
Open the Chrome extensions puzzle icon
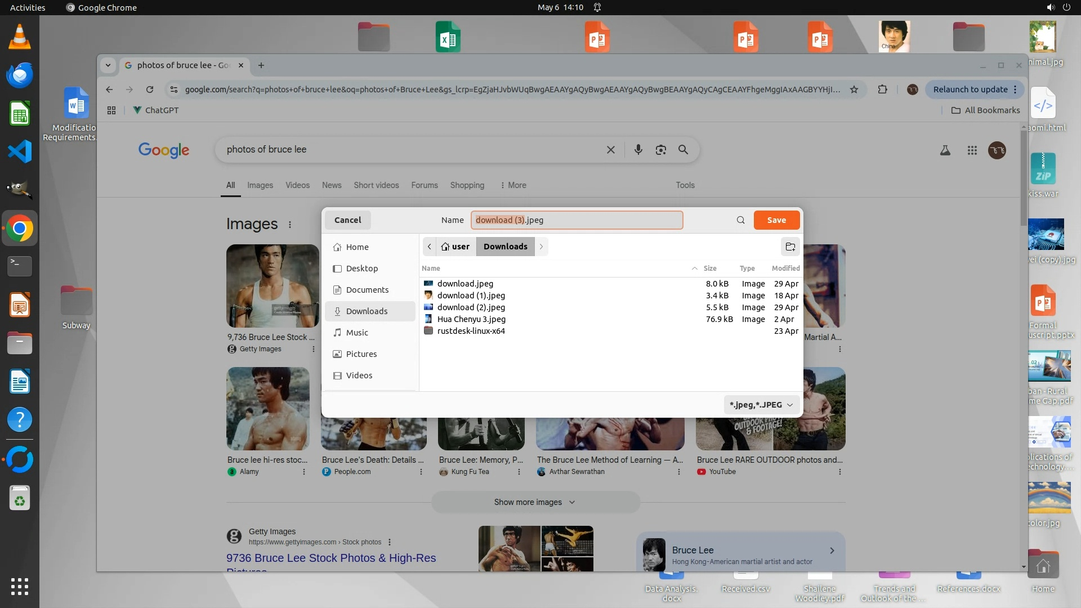[x=882, y=90]
